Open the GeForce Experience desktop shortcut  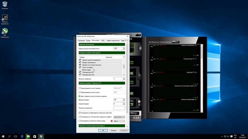[x=5, y=20]
